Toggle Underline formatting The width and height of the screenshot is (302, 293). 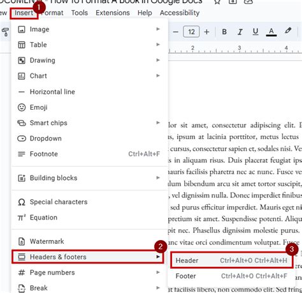coord(255,32)
